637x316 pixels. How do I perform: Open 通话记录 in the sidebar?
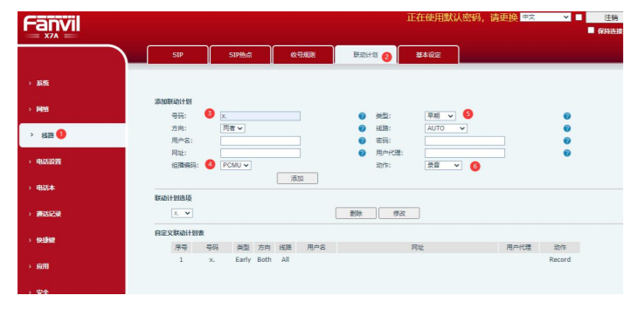(48, 214)
